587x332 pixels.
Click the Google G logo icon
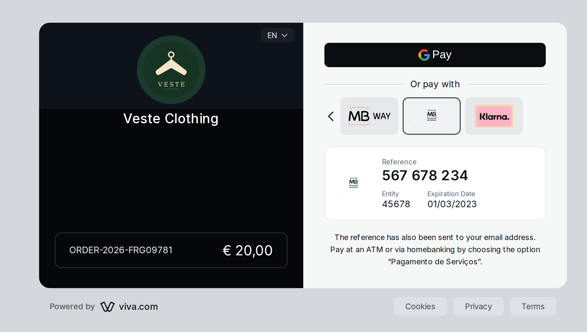[x=424, y=55]
